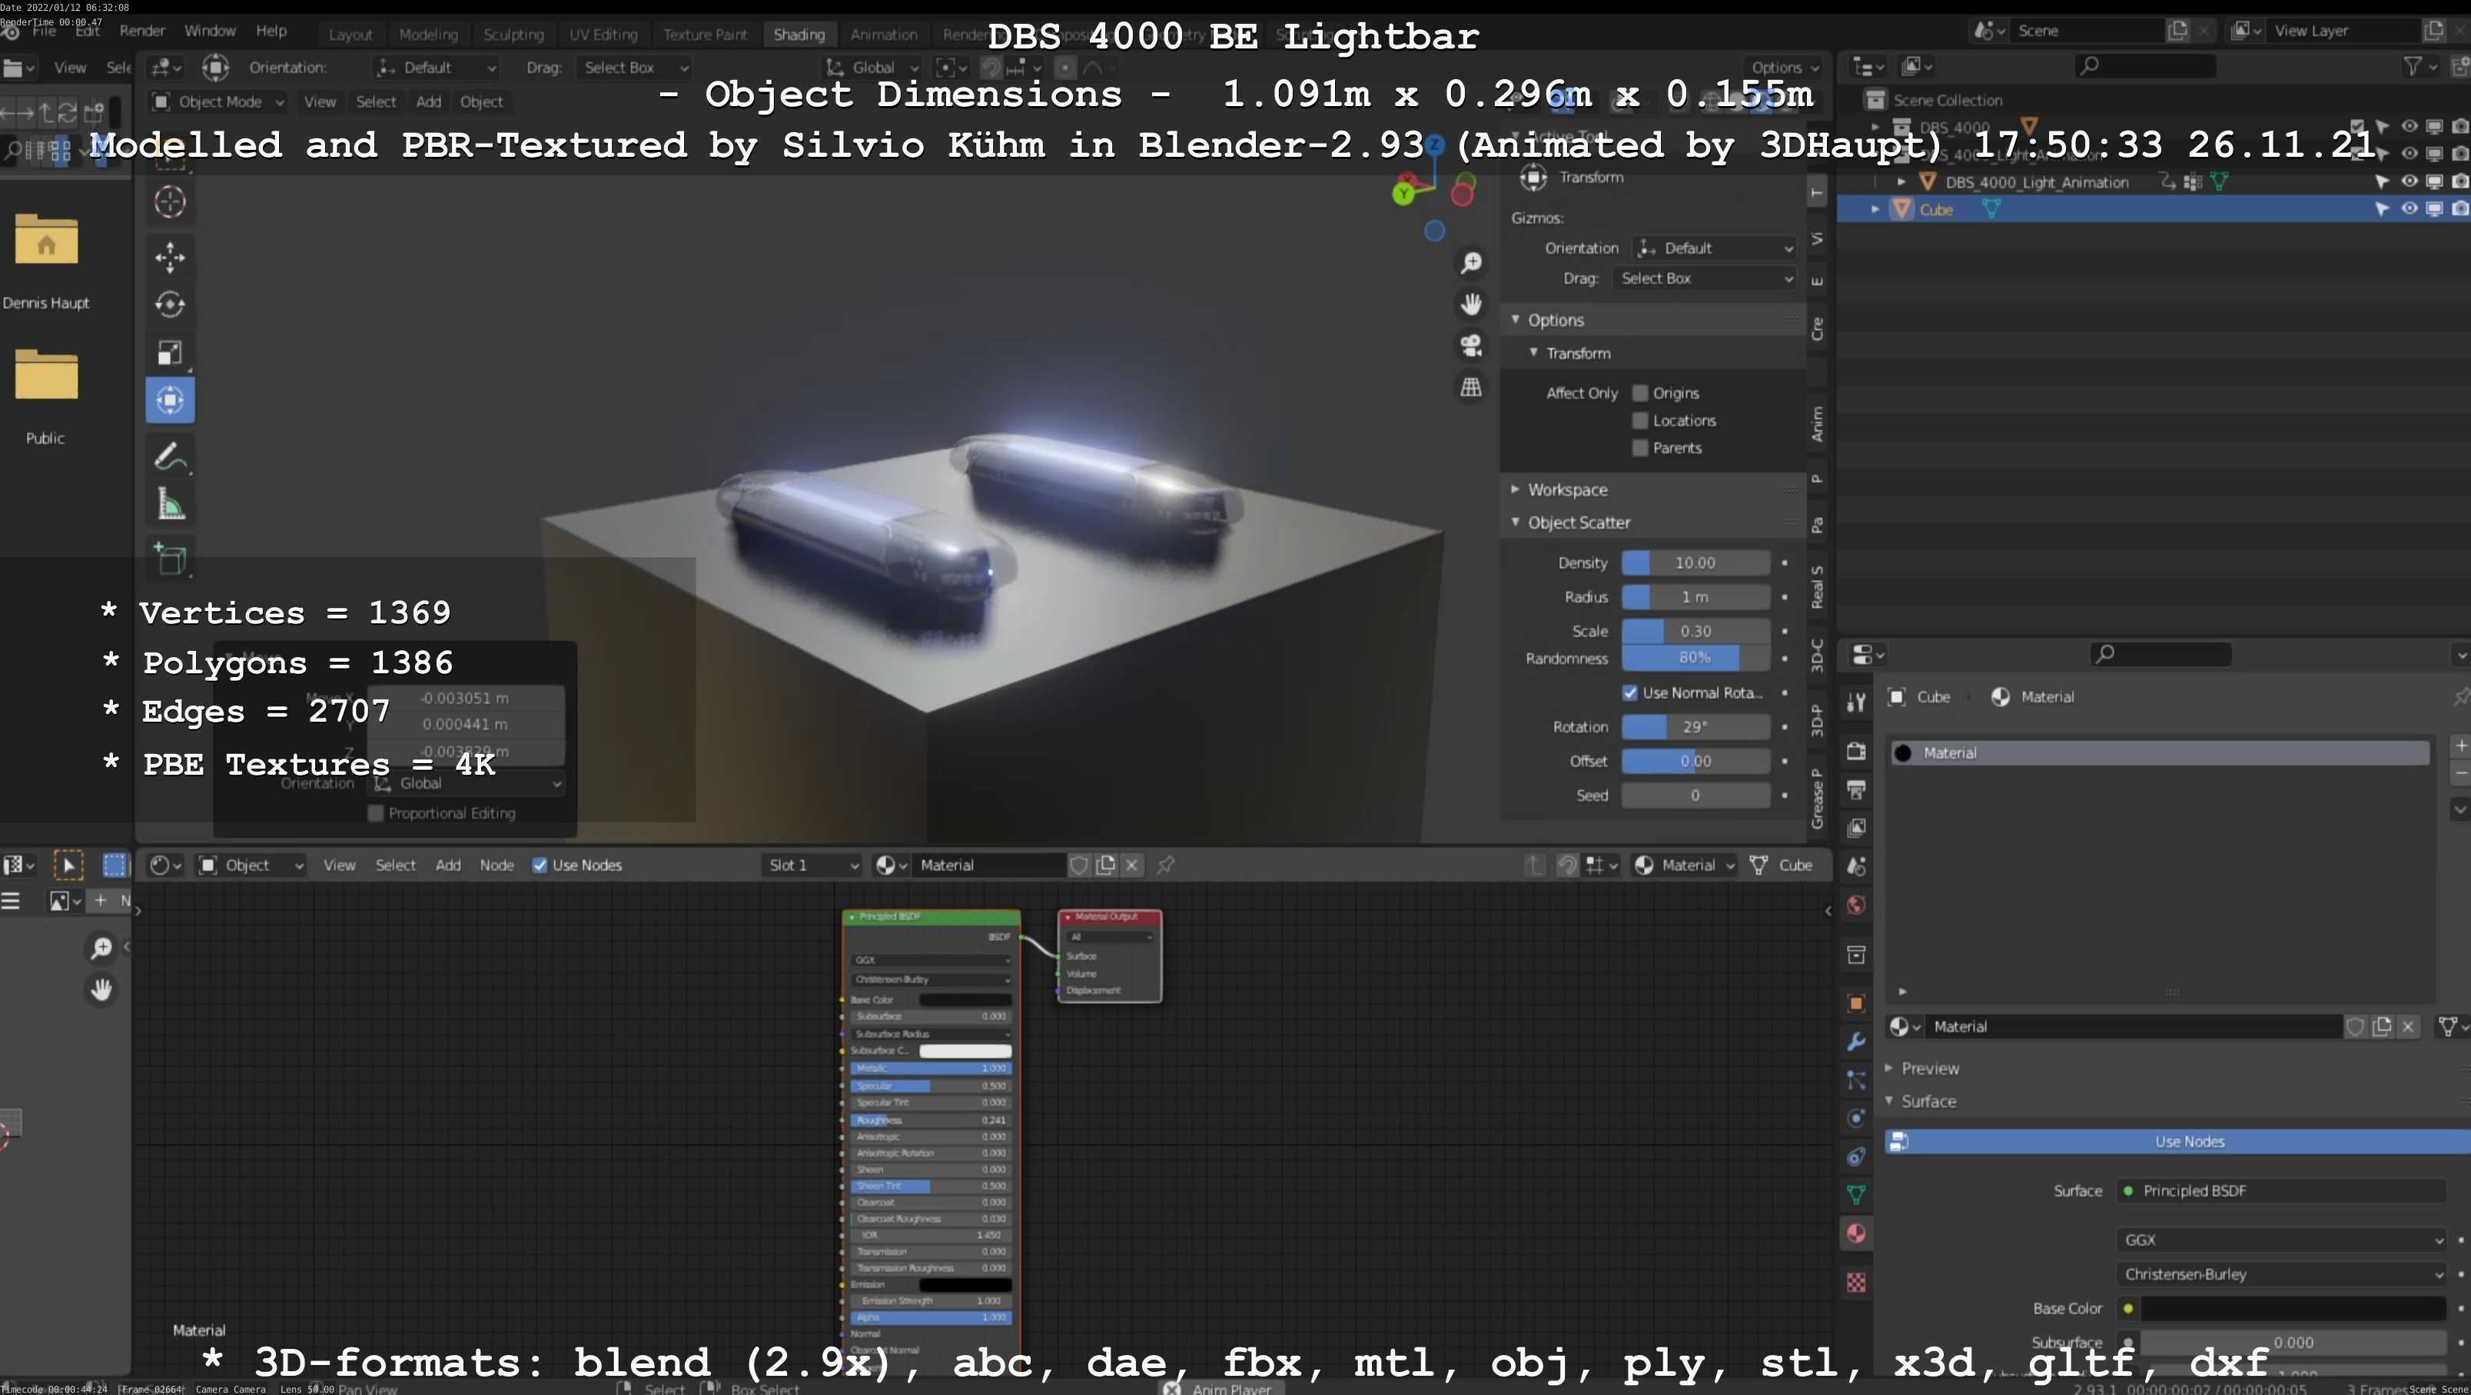Click the viewport zoom magnifier icon
This screenshot has height=1395, width=2471.
click(1470, 263)
